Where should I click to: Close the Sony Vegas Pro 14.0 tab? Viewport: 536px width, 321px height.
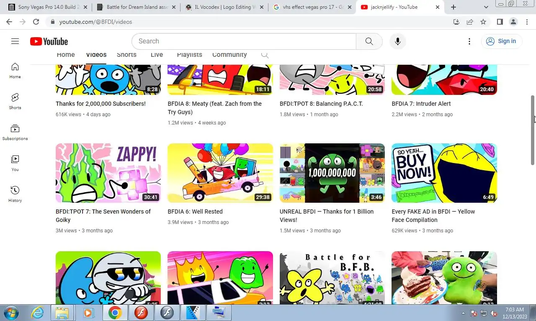[x=85, y=7]
